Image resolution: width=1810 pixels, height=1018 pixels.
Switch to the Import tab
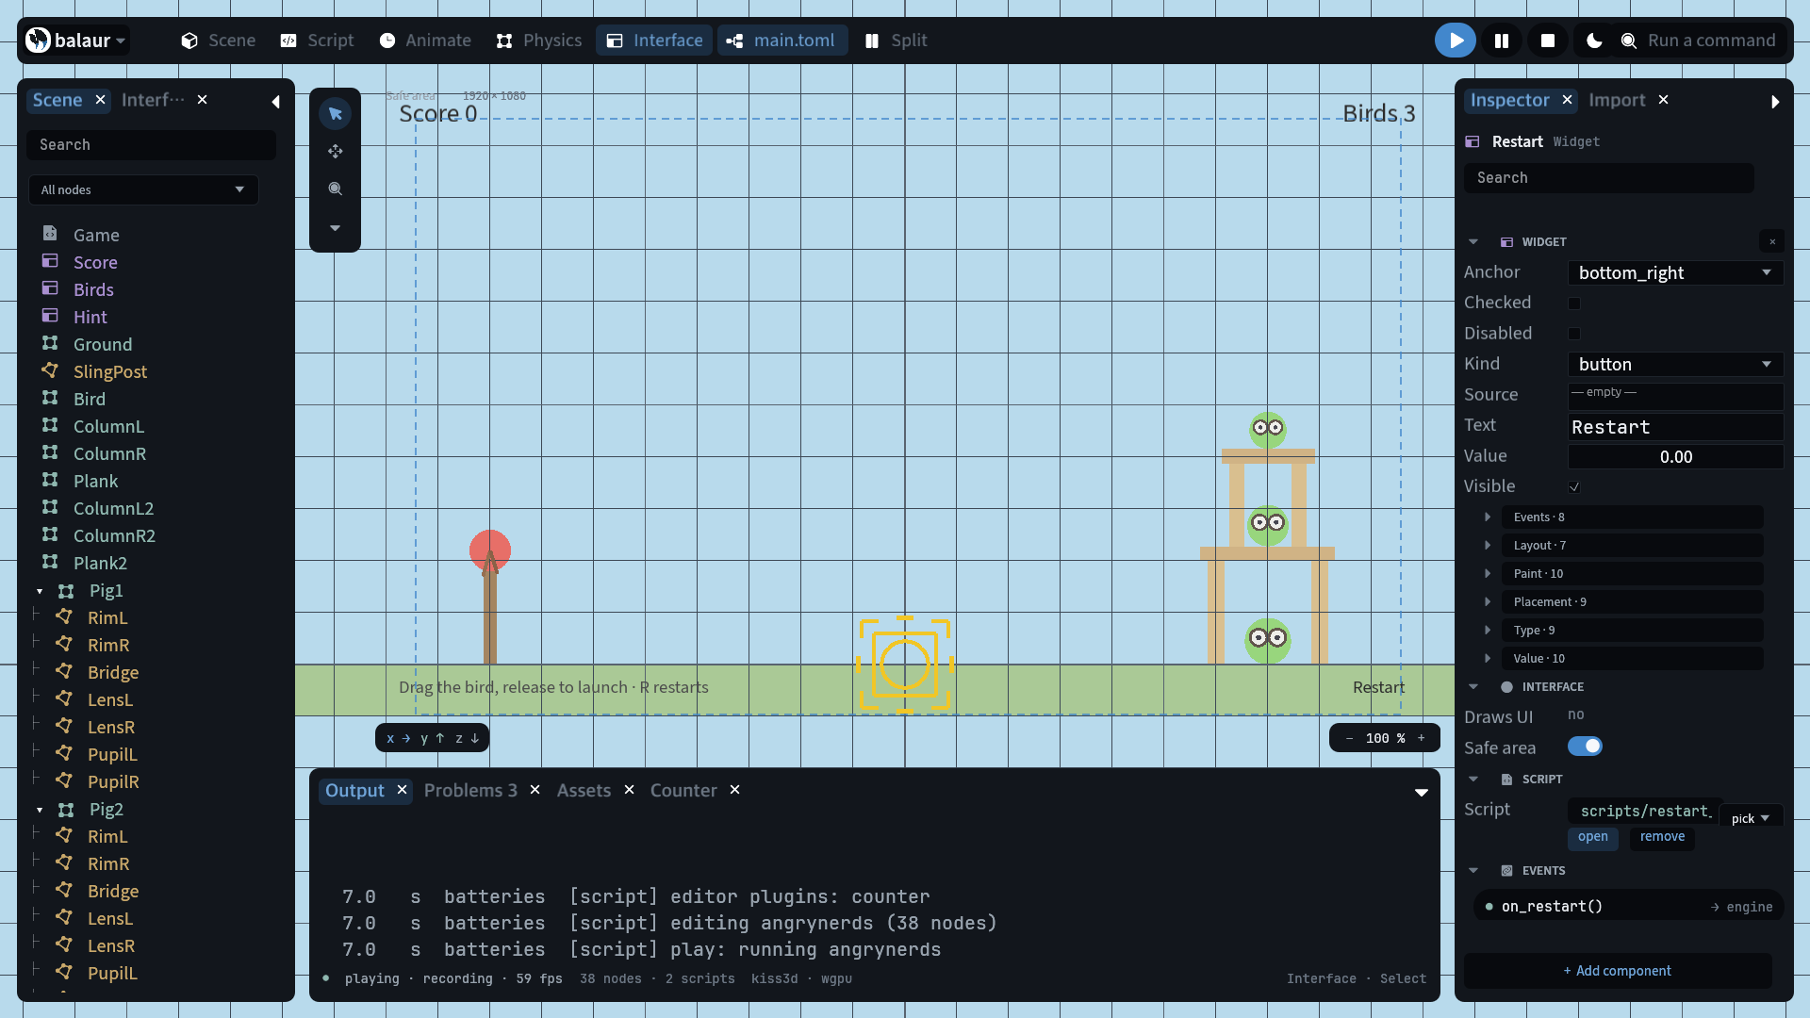[1617, 100]
